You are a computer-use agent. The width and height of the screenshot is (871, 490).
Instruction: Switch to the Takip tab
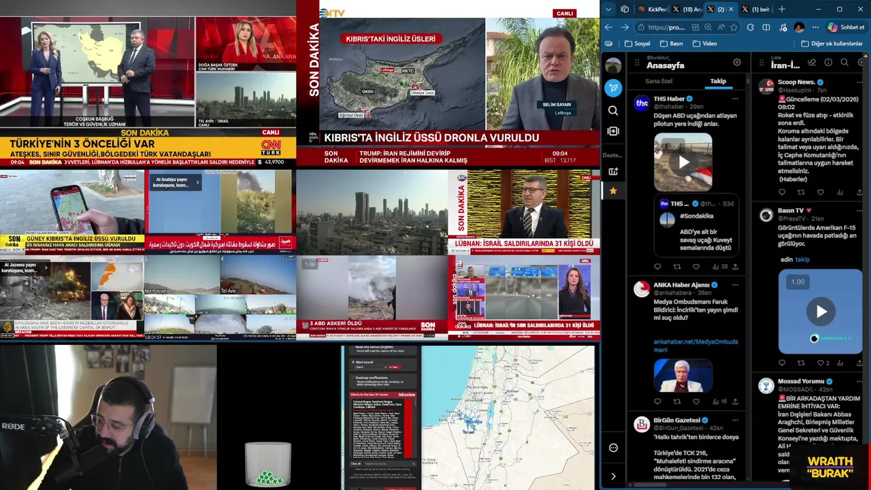[x=718, y=81]
